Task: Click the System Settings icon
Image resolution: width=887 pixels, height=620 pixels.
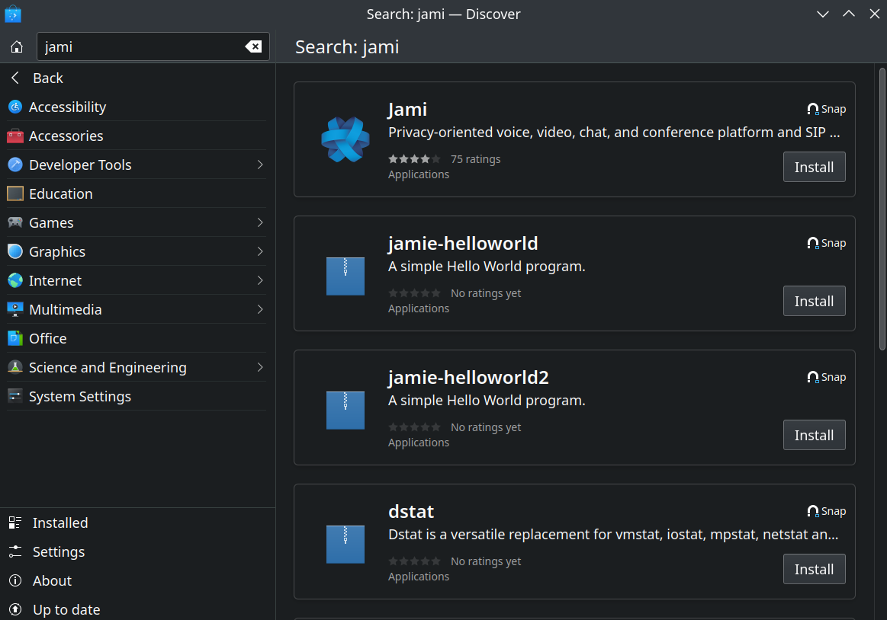Action: pyautogui.click(x=15, y=396)
